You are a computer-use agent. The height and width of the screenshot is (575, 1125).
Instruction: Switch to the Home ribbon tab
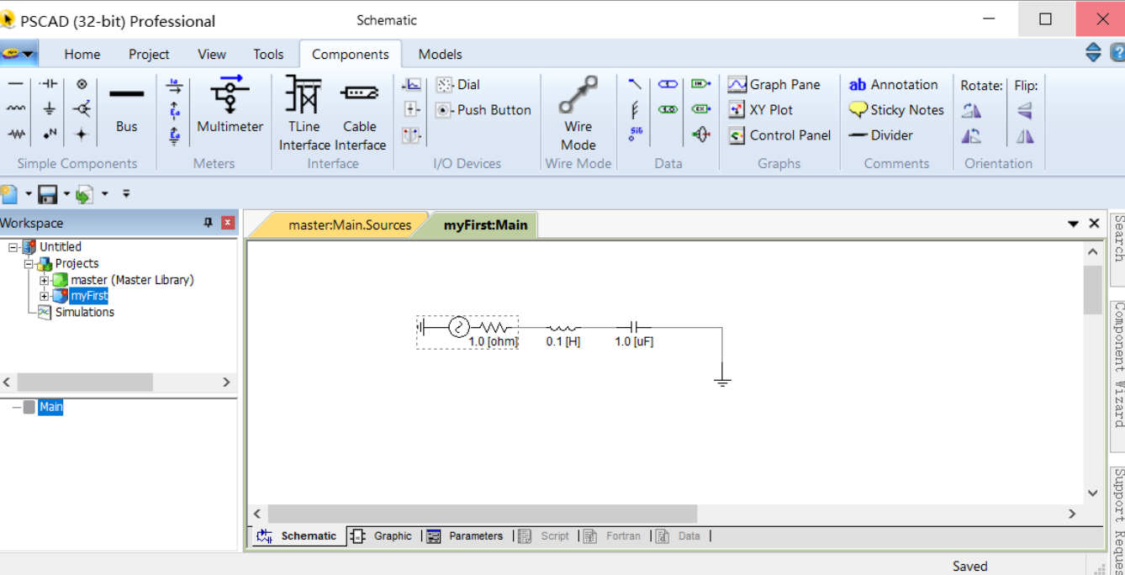(x=82, y=54)
